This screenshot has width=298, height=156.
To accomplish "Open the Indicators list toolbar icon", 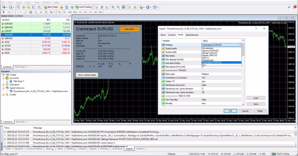I will [142, 7].
